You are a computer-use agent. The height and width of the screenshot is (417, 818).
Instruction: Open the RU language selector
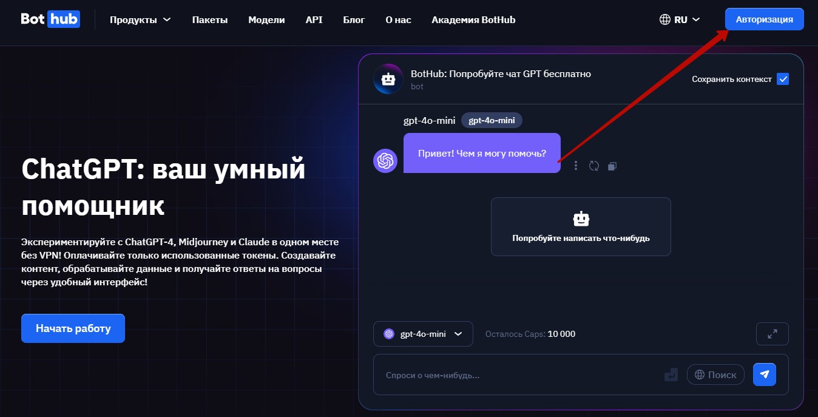point(680,19)
